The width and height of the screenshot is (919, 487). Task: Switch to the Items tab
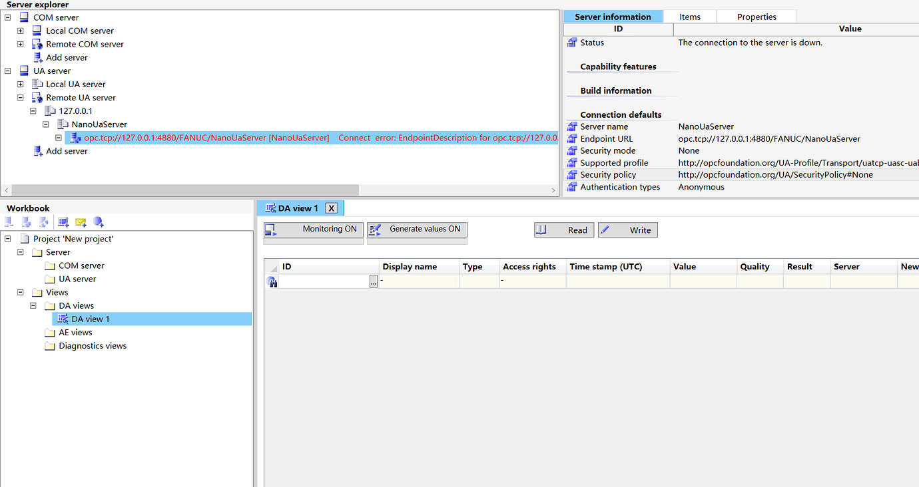tap(690, 16)
